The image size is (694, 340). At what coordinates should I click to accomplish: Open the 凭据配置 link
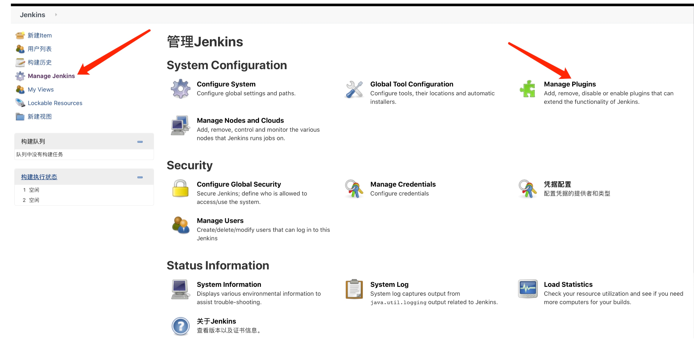pyautogui.click(x=558, y=184)
